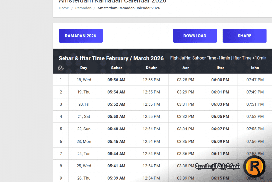Screen dimensions: 272x182
Task: Select the Dhuhr column header
Action: point(151,68)
